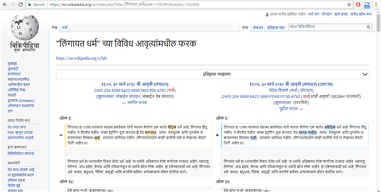Screen dimensions: 381x192
Task: Open the इतिहास पहा tab
Action: 276,28
